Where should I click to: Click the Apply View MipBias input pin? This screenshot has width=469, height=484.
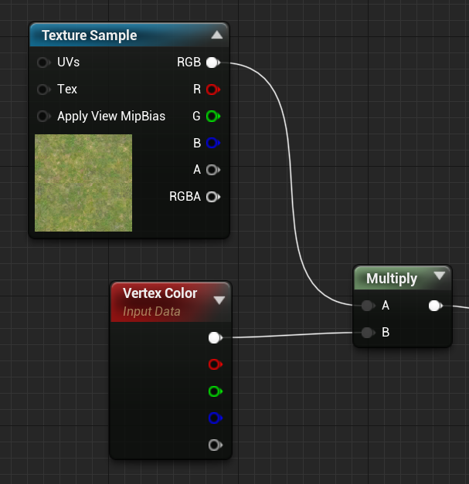[x=43, y=117]
